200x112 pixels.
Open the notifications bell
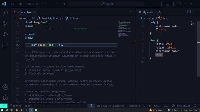click(x=195, y=106)
